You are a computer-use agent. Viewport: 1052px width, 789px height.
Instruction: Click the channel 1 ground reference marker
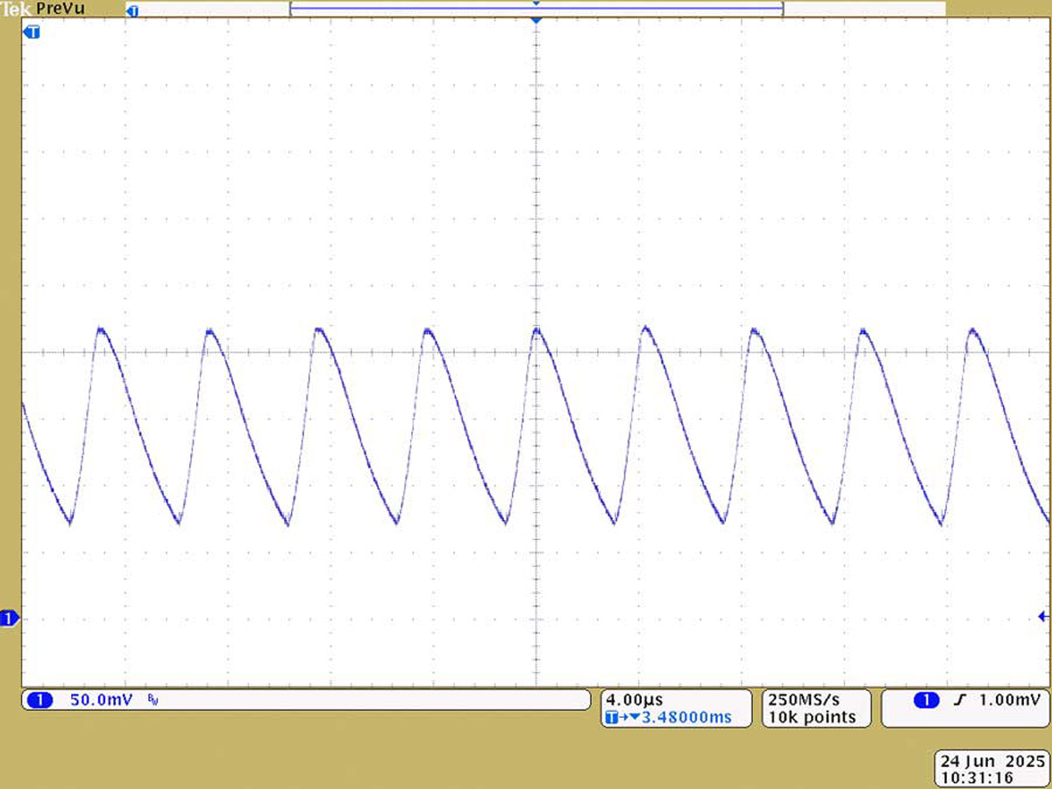tap(10, 618)
